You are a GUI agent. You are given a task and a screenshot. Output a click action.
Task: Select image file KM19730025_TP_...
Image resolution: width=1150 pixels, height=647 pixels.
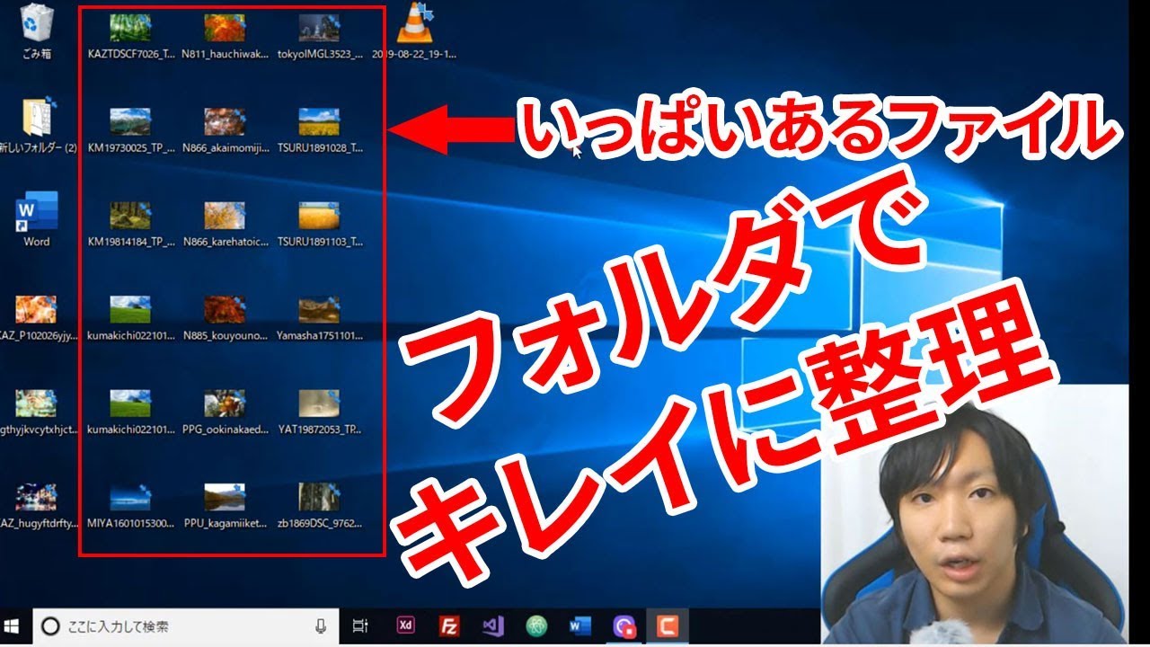(x=130, y=130)
